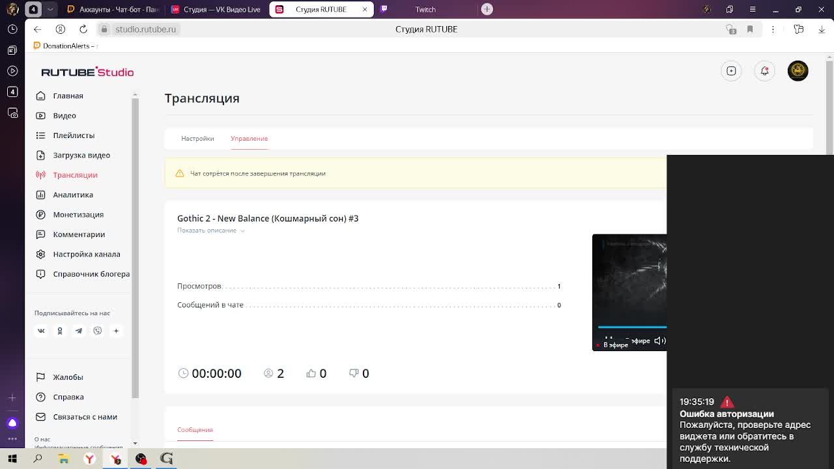Go back with the browser back arrow
Screen dimensions: 834x469
(x=37, y=29)
